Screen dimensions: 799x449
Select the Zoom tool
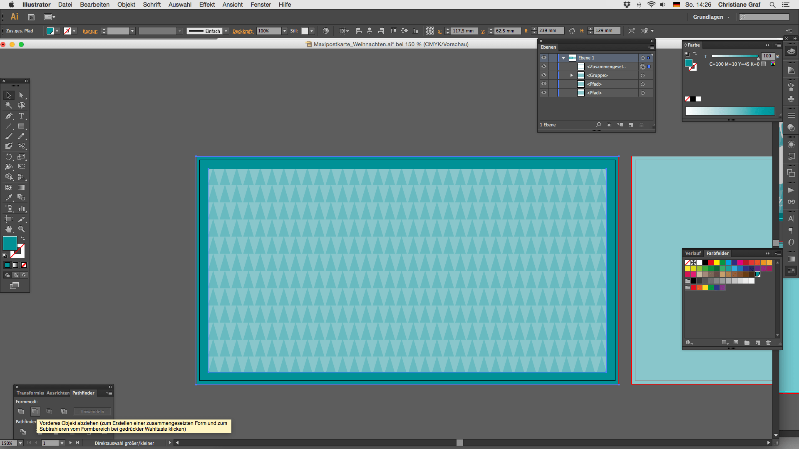point(21,229)
